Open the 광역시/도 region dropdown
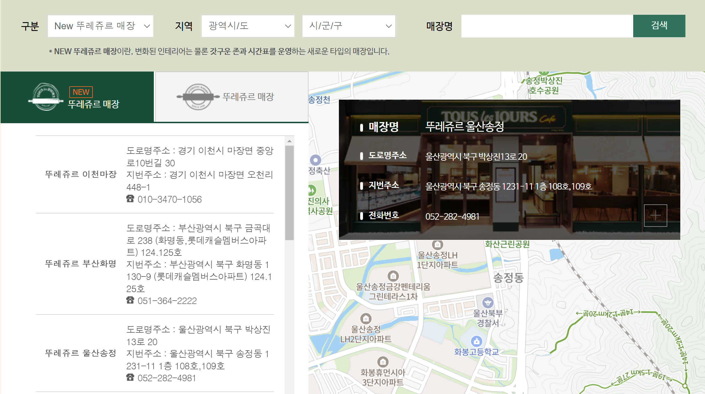The height and width of the screenshot is (394, 705). click(x=248, y=26)
